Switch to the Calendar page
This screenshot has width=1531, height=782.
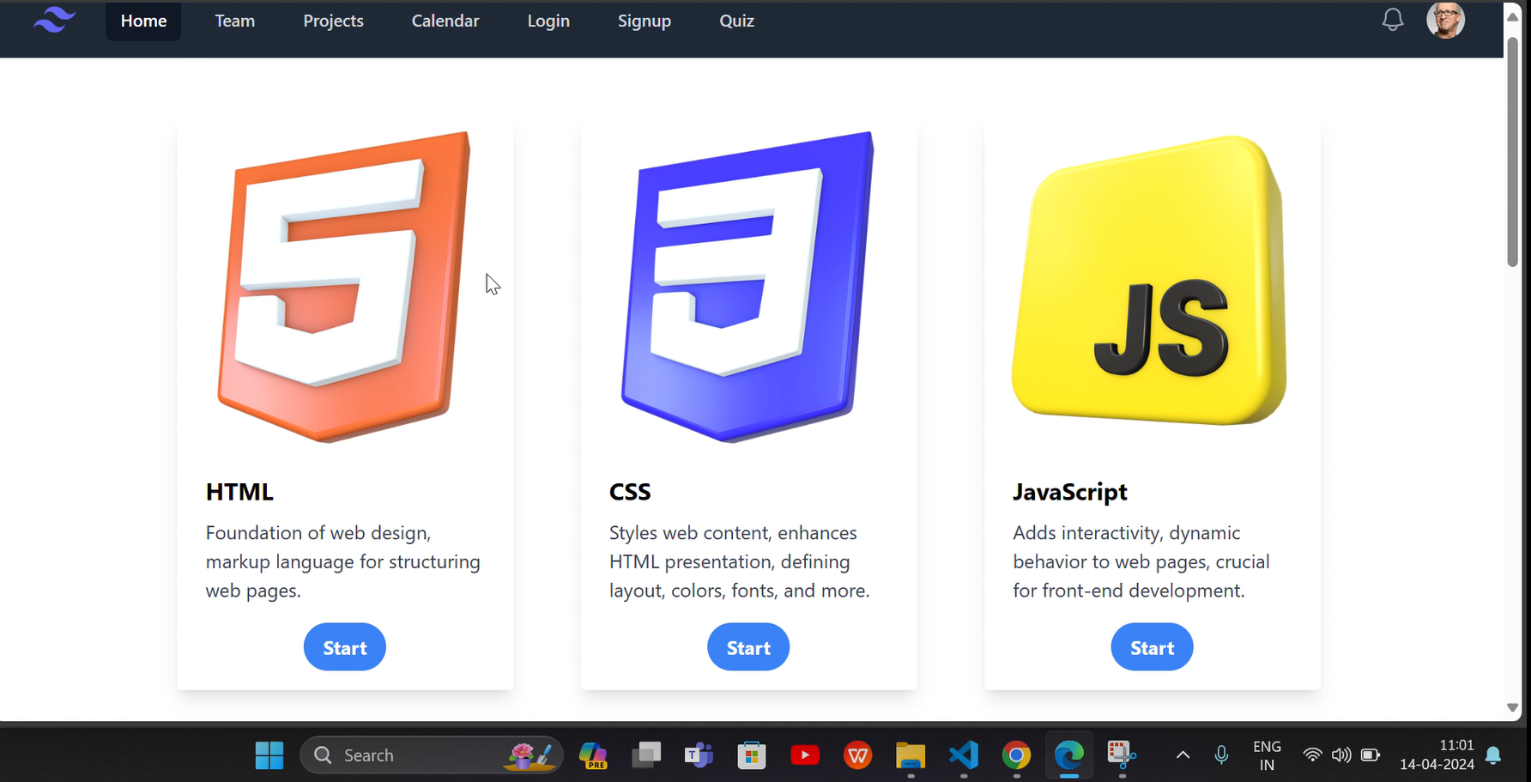tap(445, 21)
